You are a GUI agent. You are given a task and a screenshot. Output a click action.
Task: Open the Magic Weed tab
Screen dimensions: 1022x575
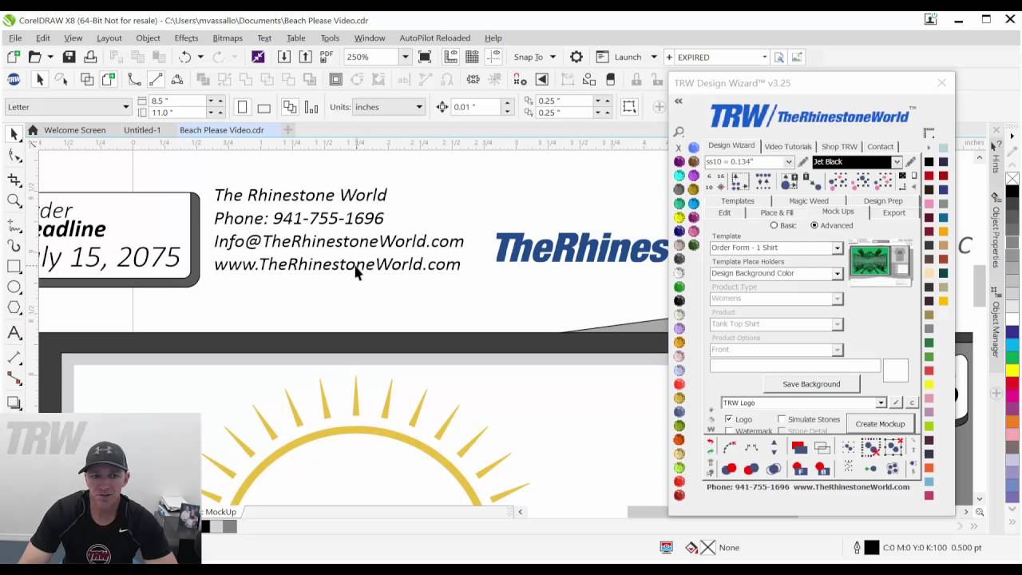click(809, 201)
